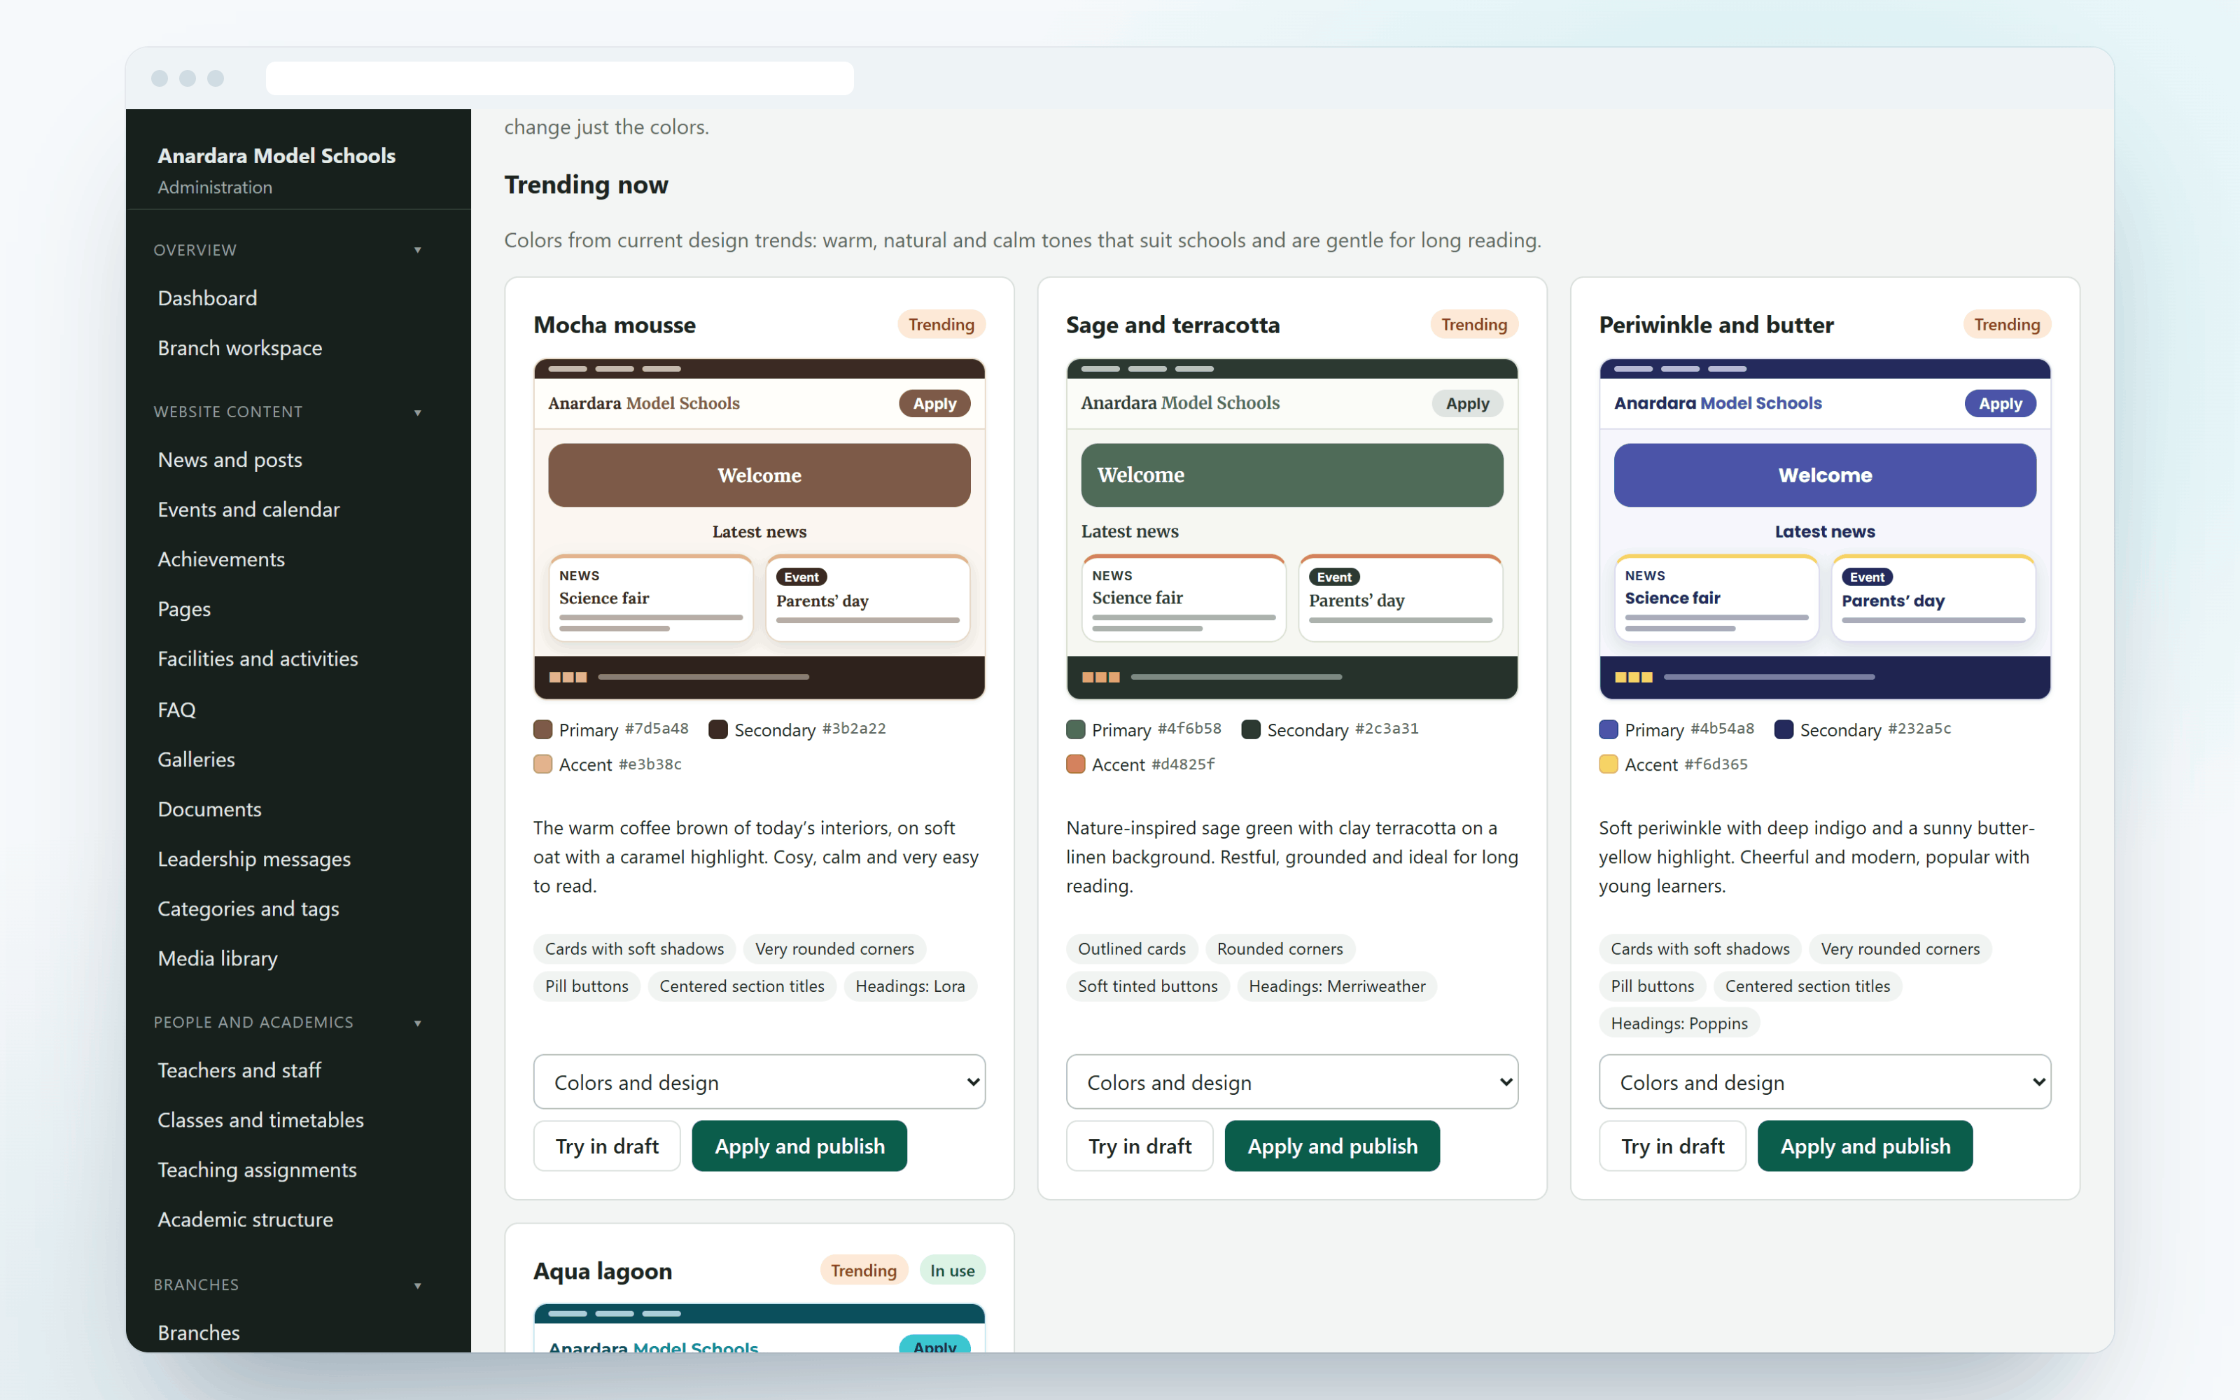Click the Headings: Poppins tag
The image size is (2240, 1400).
(1679, 1024)
